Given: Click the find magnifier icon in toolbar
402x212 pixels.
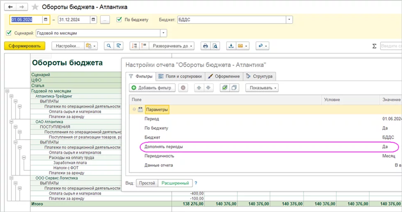Looking at the screenshot, I should click(109, 46).
